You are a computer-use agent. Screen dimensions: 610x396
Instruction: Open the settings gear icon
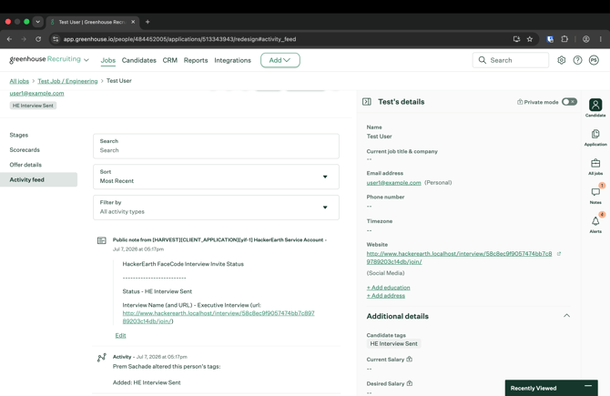click(561, 60)
